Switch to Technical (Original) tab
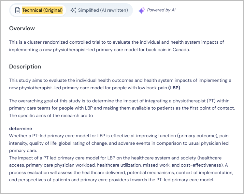 pyautogui.click(x=42, y=10)
